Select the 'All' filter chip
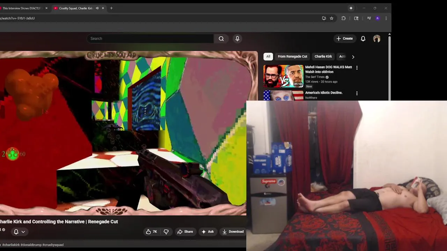 point(268,56)
